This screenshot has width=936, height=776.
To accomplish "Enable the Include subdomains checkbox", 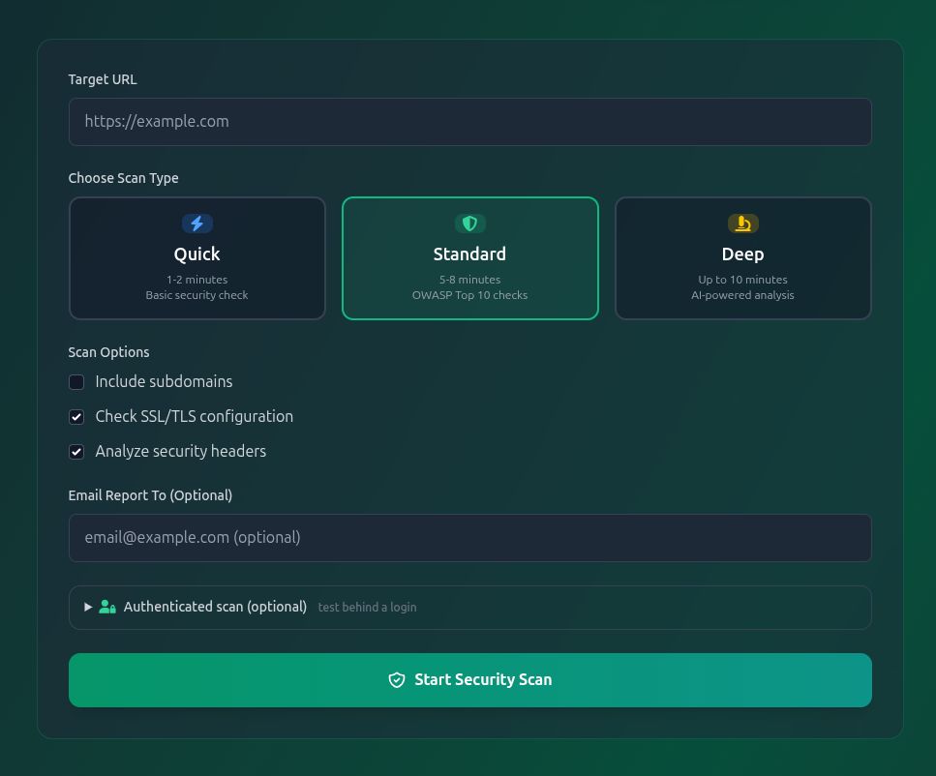I will (x=76, y=382).
